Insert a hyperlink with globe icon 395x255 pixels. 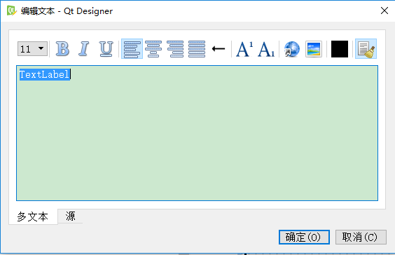pyautogui.click(x=292, y=48)
